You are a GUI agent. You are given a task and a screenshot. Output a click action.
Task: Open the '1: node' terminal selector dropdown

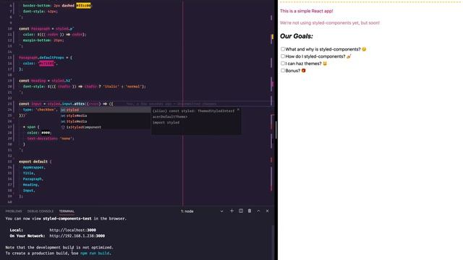202,211
